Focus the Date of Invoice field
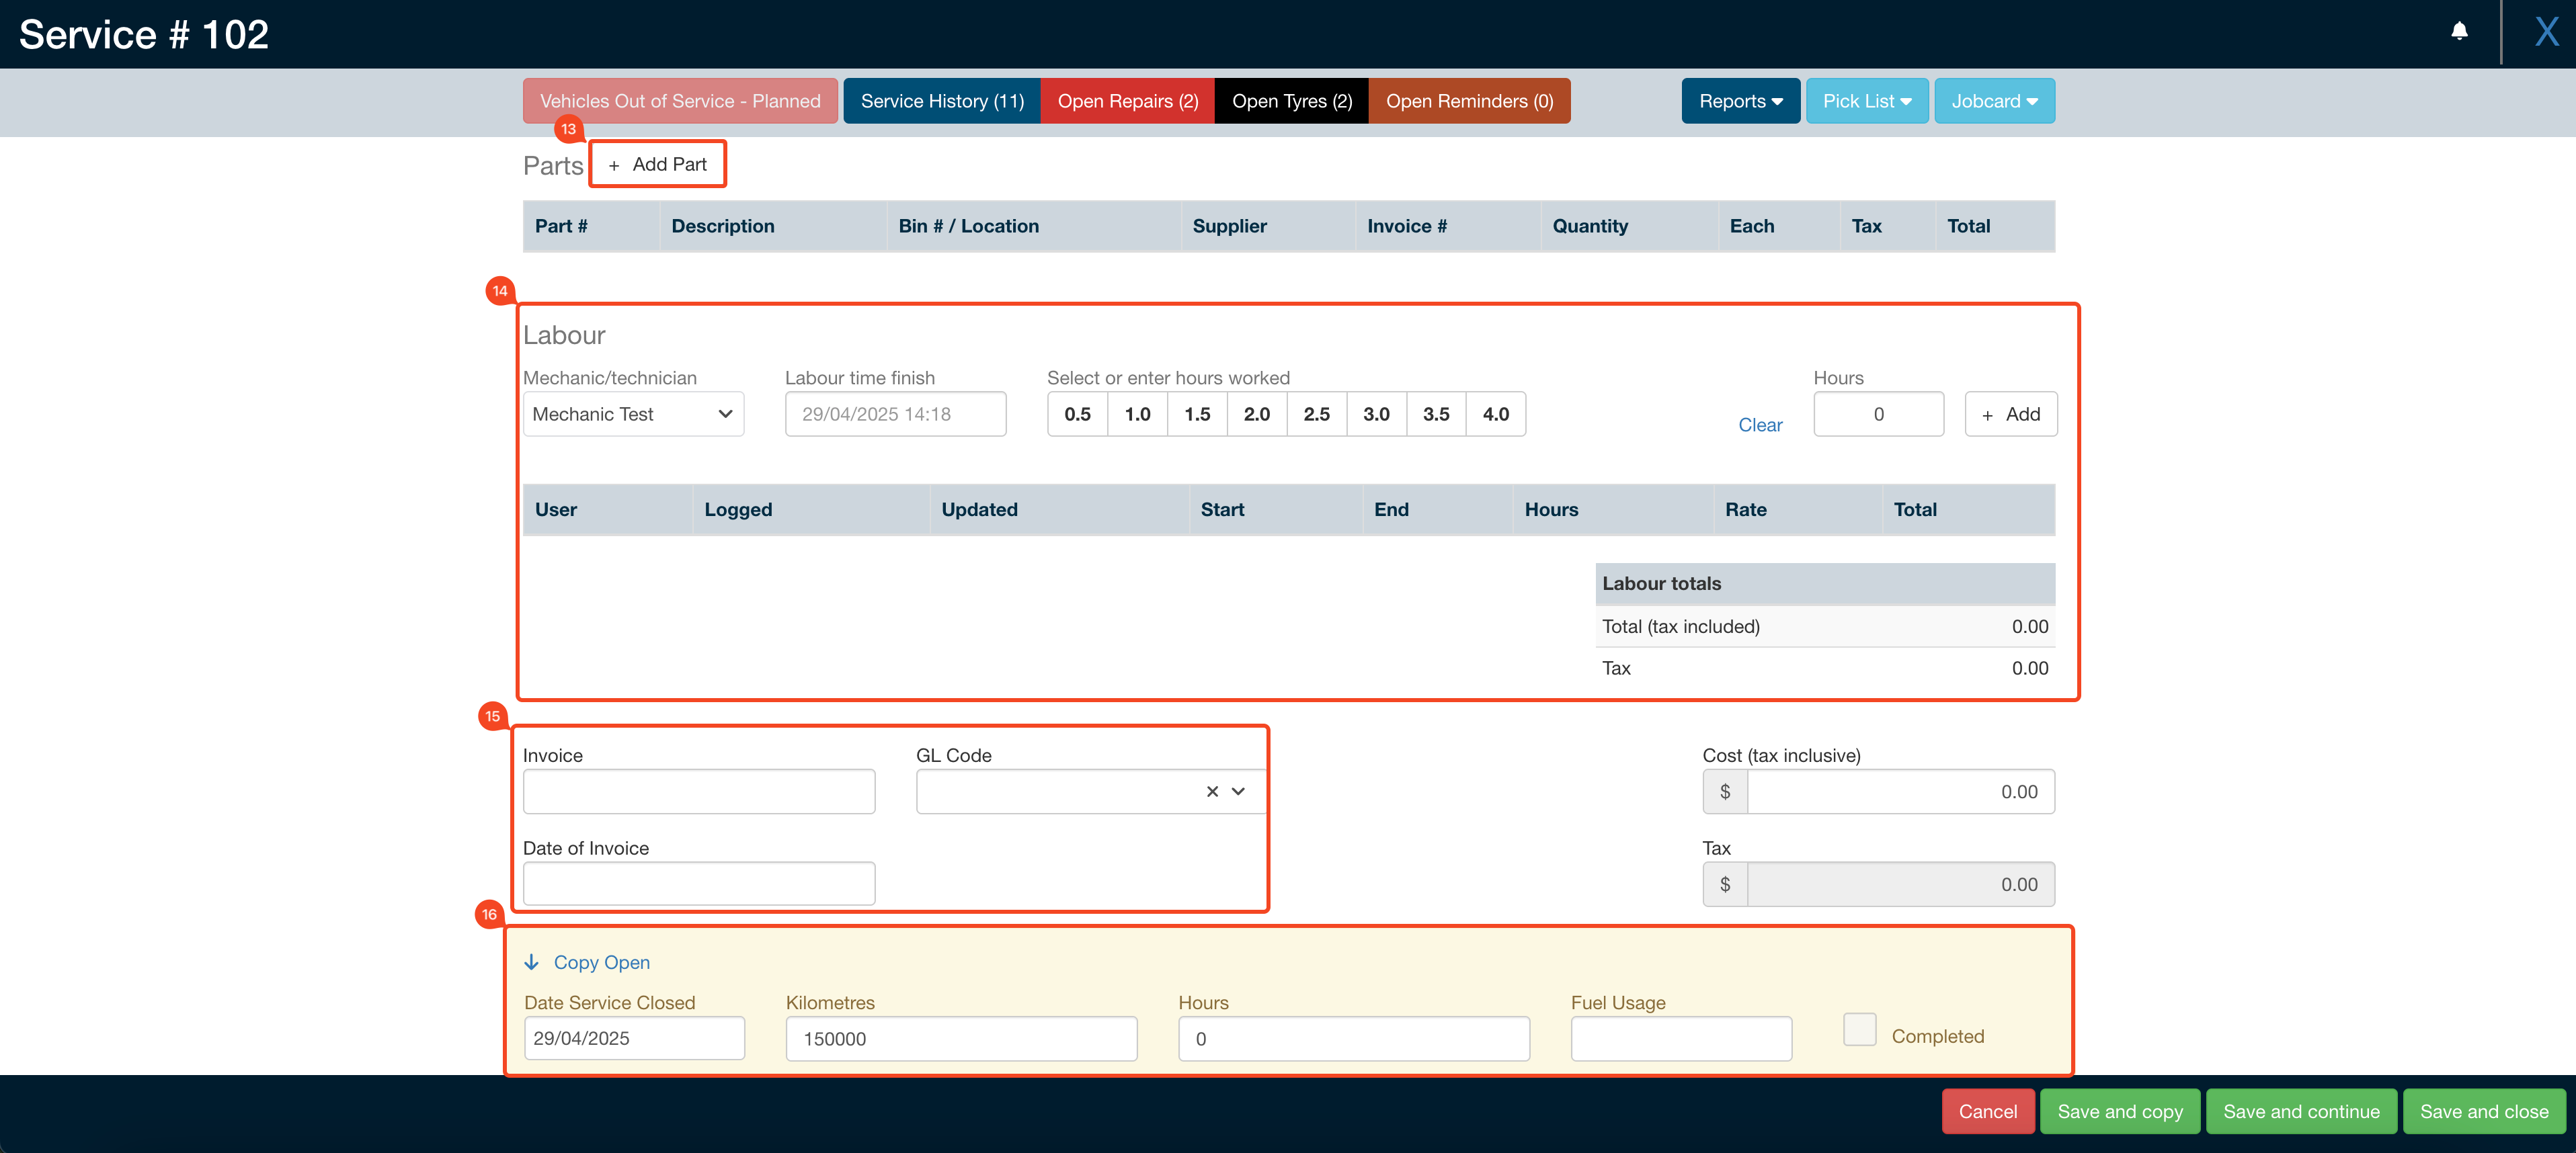Viewport: 2576px width, 1153px height. 698,884
